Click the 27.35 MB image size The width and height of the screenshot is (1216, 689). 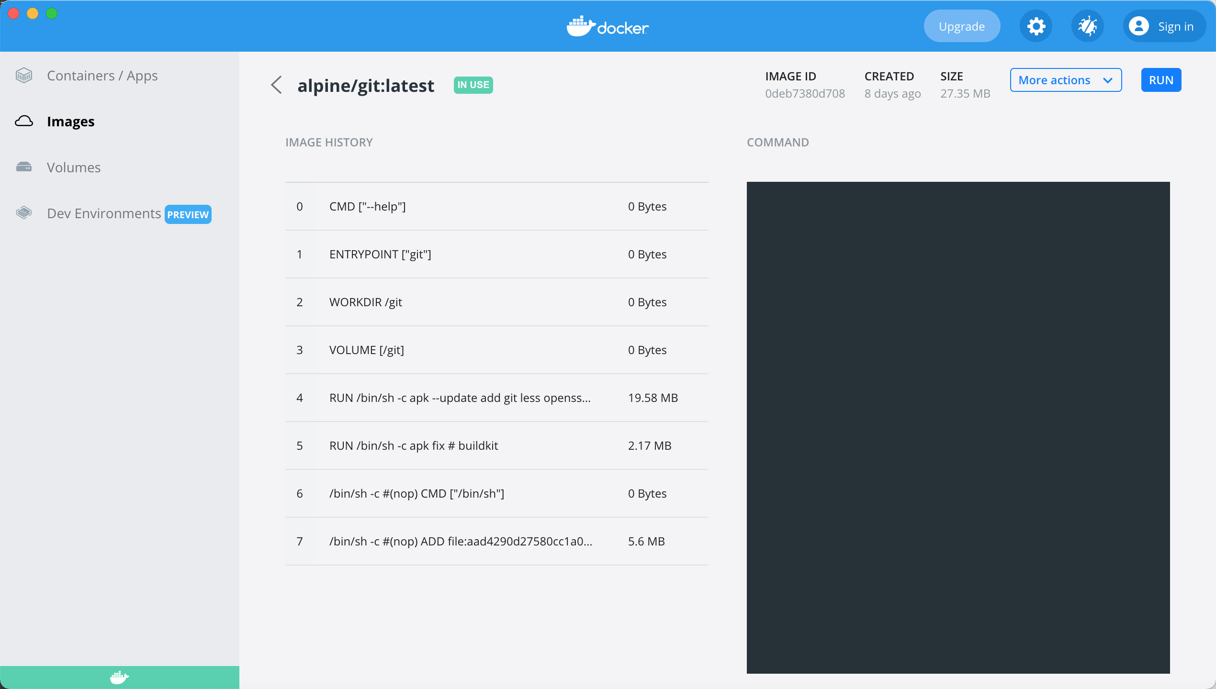pos(965,93)
